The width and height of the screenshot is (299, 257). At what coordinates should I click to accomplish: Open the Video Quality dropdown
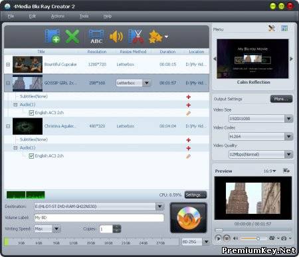(x=288, y=154)
